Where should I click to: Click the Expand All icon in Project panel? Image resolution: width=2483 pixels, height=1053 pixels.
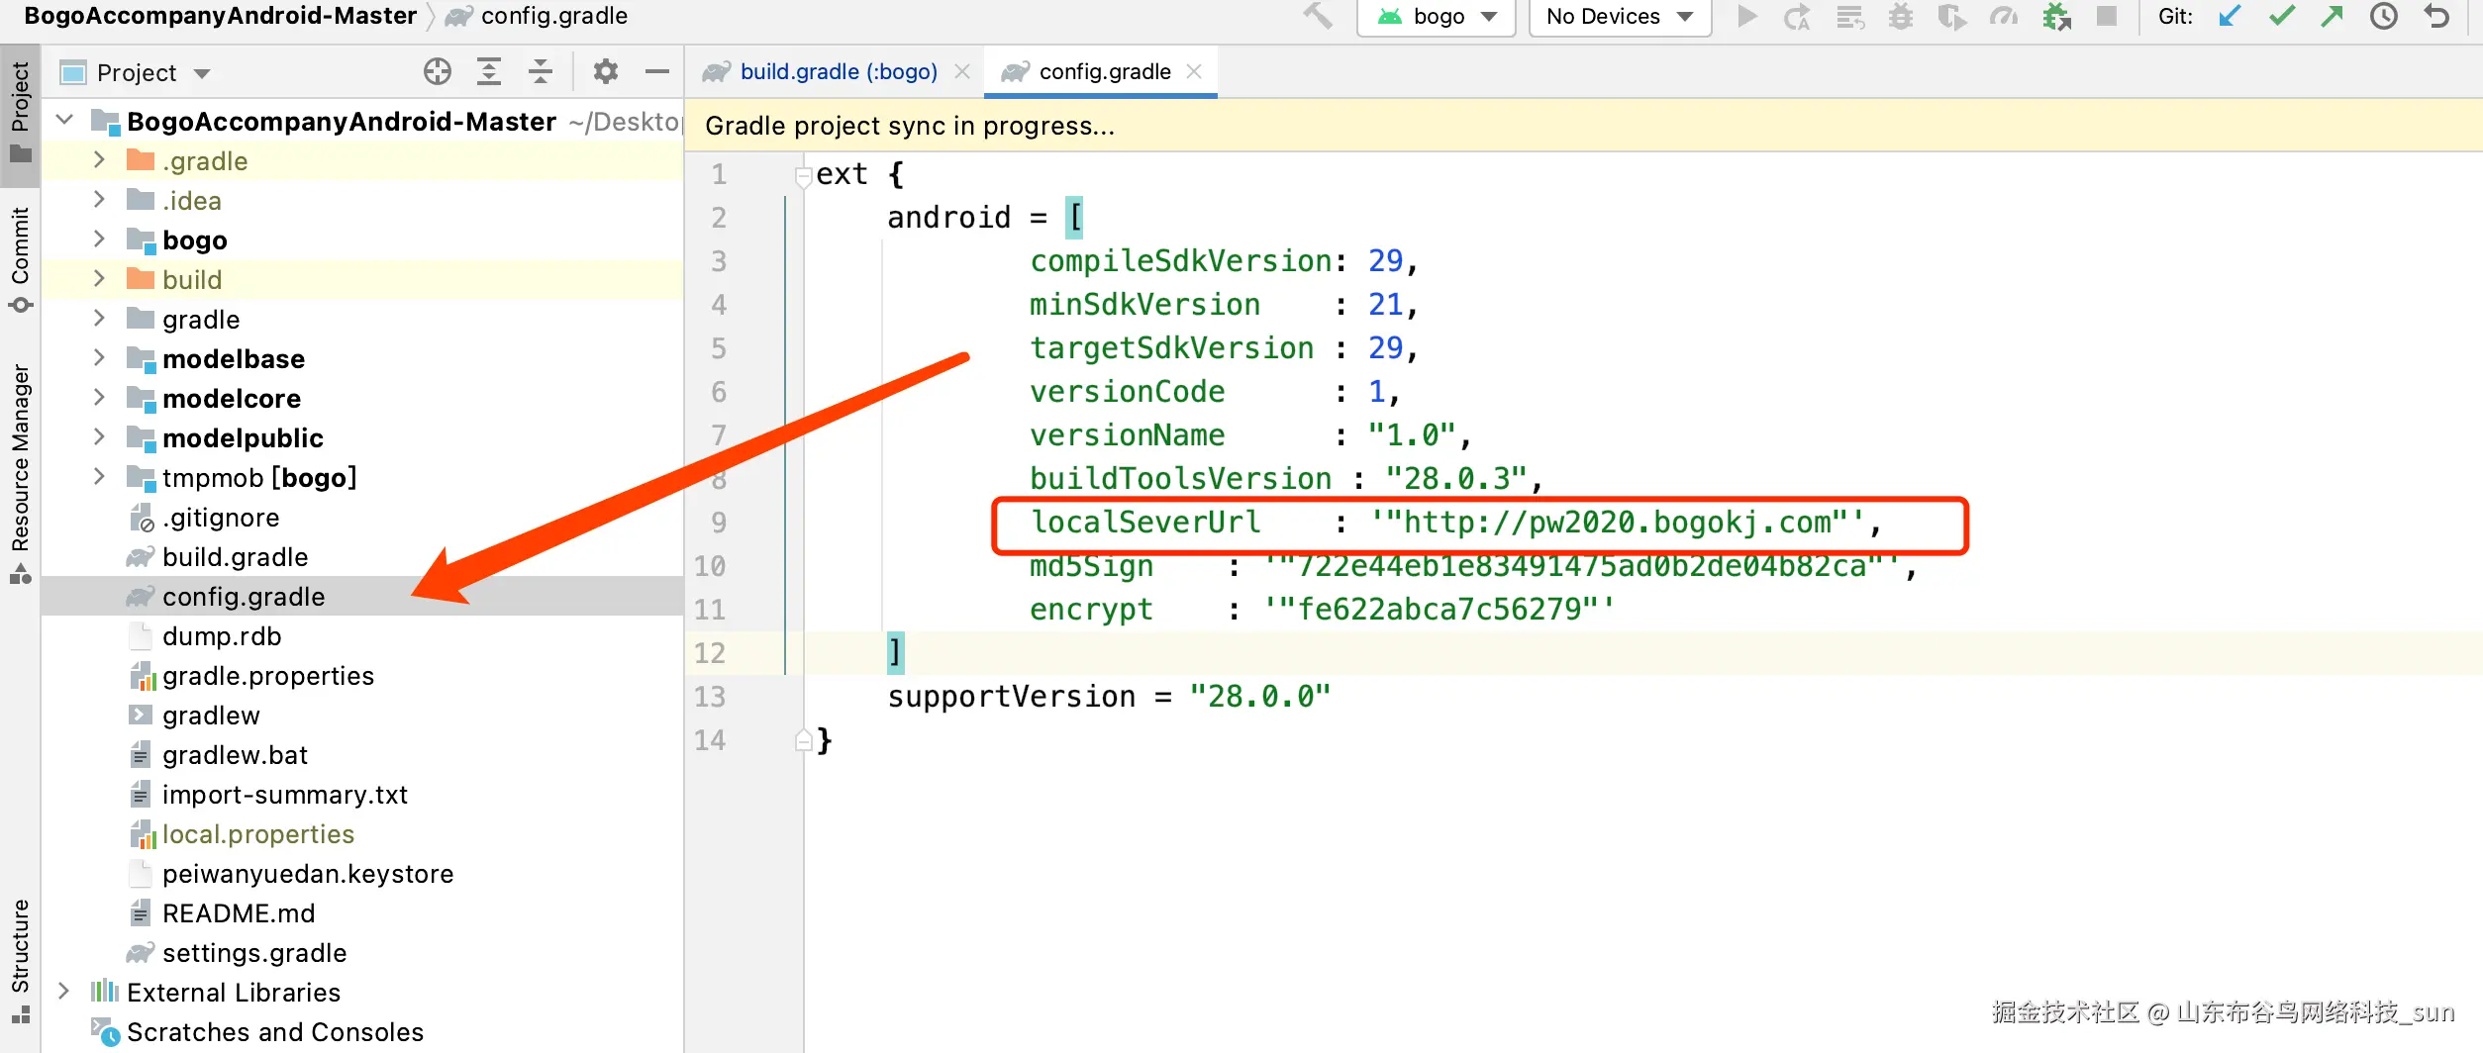coord(489,71)
